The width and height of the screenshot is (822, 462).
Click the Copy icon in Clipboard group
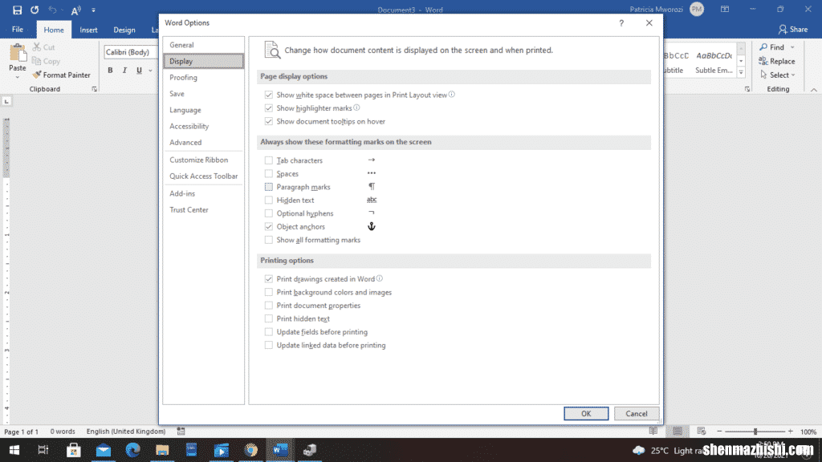click(x=36, y=61)
